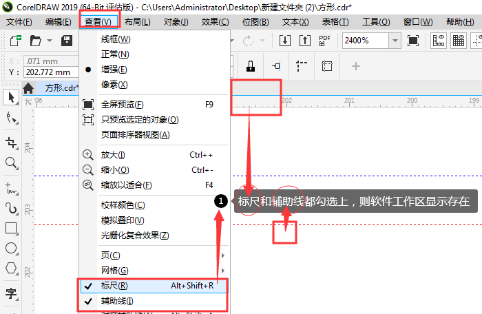This screenshot has height=314, width=482.
Task: Select the 增强 (Enhanced) view mode
Action: [x=114, y=70]
